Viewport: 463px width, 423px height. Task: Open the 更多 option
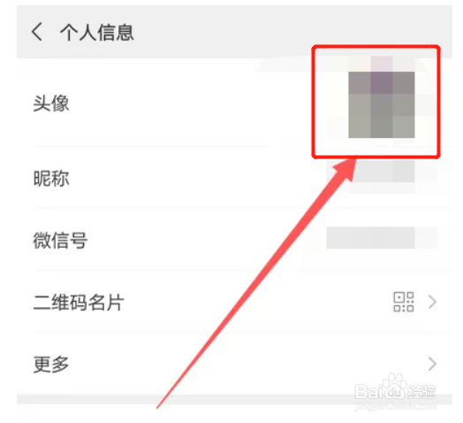point(234,364)
